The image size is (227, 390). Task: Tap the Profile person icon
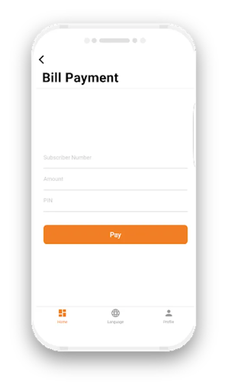(169, 313)
